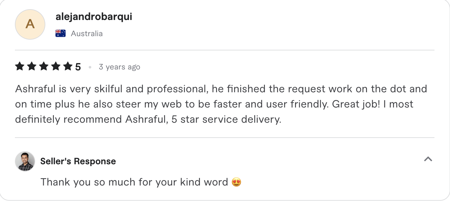This screenshot has width=450, height=208.
Task: Click the reviewer's circular 'A' avatar
Action: (30, 24)
